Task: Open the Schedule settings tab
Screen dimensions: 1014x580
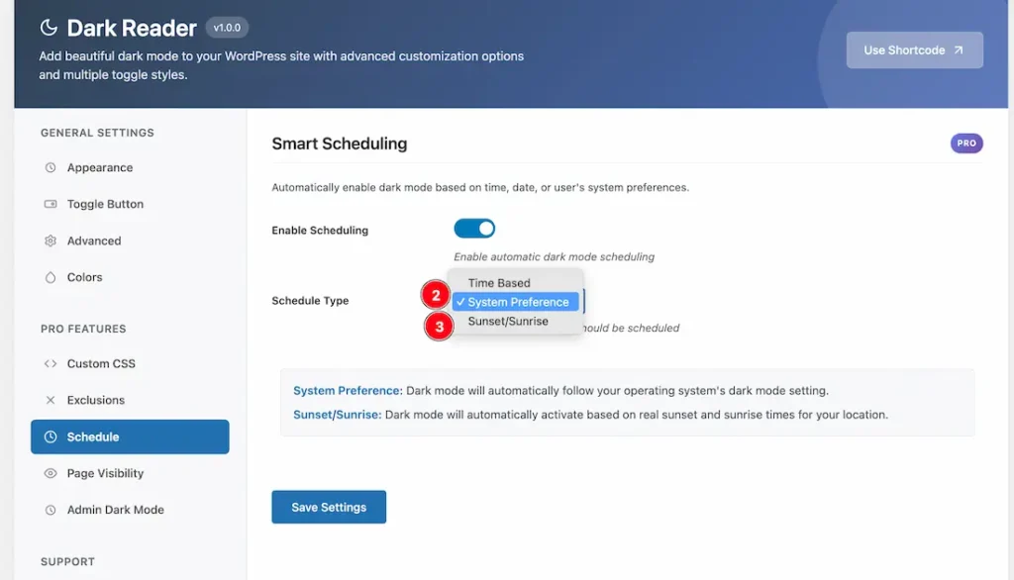Action: 130,436
